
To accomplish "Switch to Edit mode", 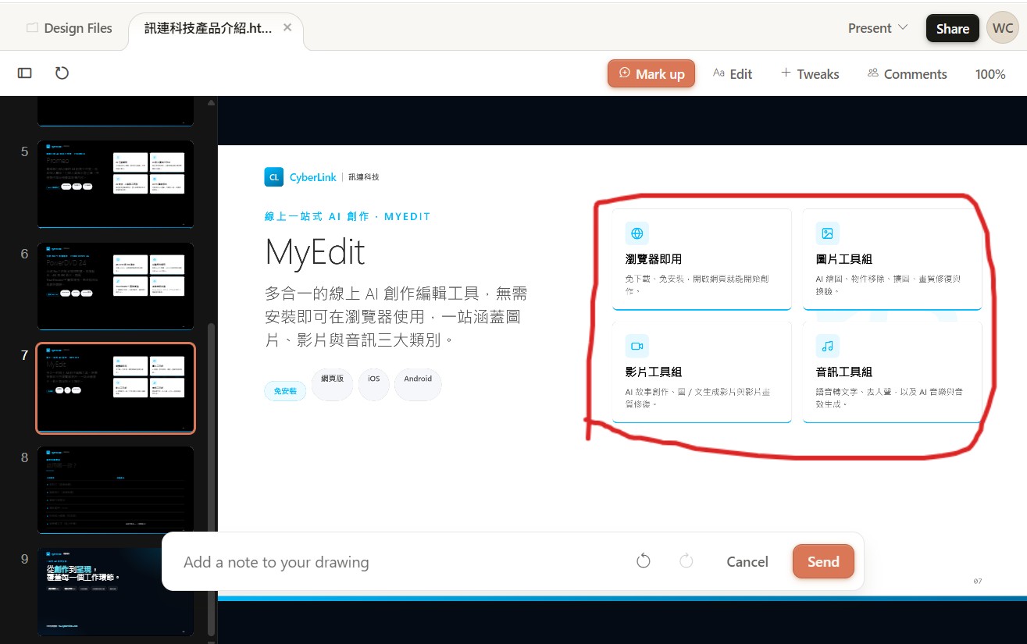I will (x=733, y=73).
